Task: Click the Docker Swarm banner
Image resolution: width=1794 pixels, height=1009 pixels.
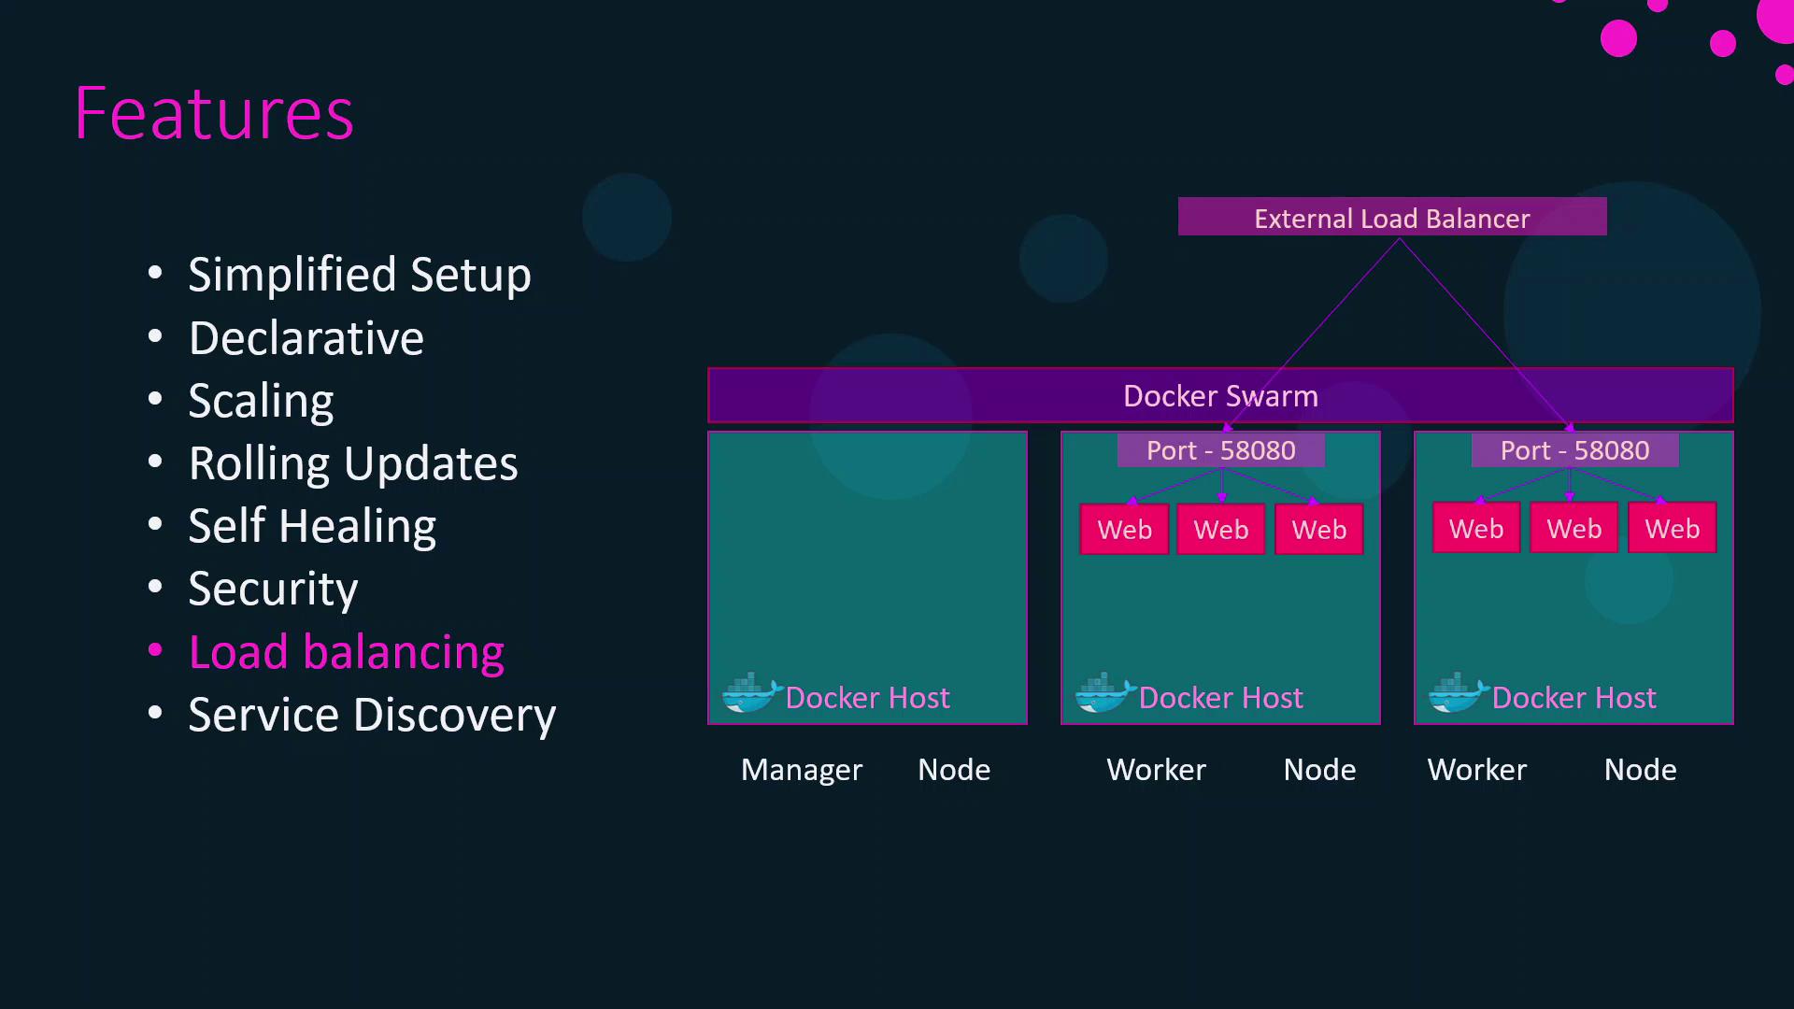Action: [1220, 395]
